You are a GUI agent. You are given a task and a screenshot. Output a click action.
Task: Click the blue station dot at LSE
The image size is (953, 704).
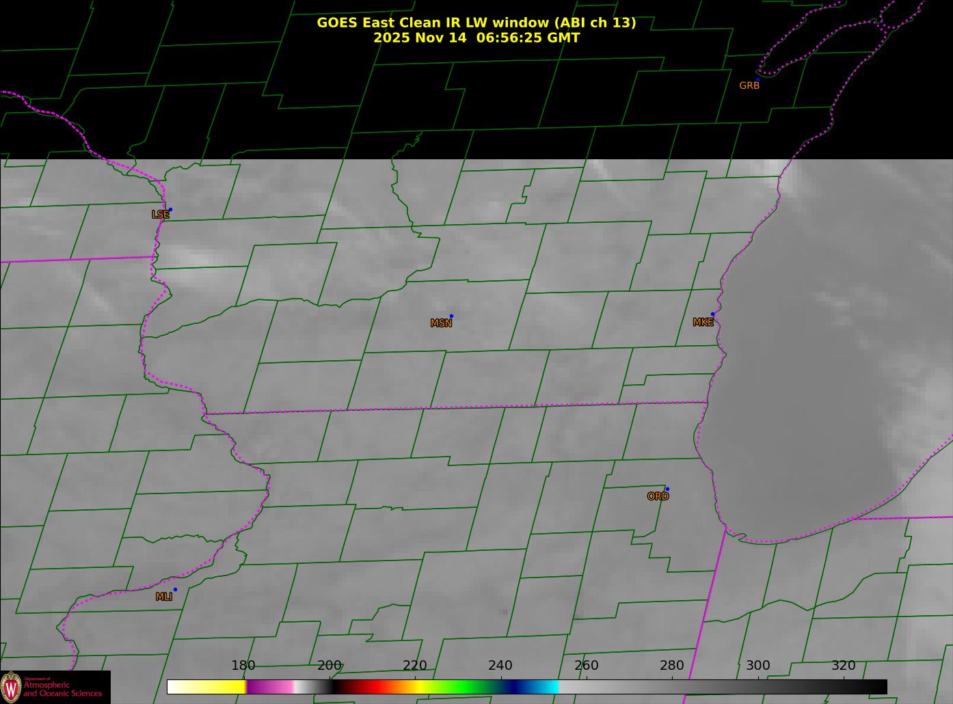pyautogui.click(x=170, y=210)
